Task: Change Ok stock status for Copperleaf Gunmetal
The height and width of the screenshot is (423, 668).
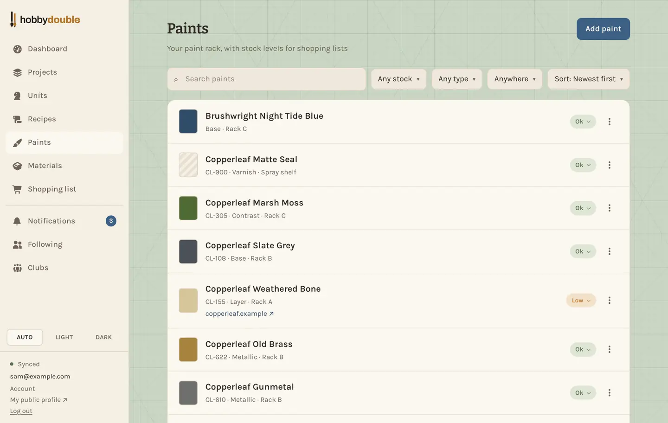Action: pos(583,393)
